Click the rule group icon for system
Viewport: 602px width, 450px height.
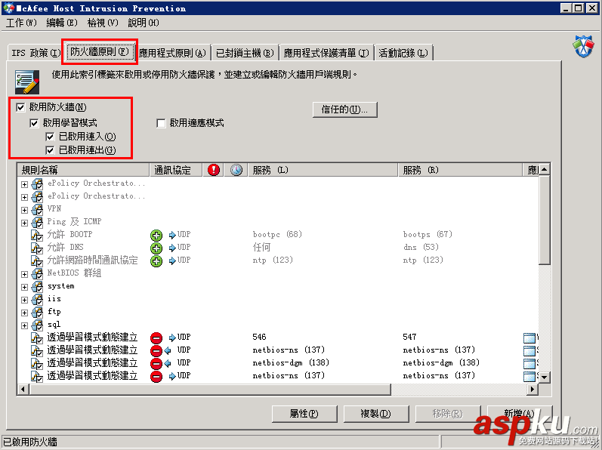(37, 287)
